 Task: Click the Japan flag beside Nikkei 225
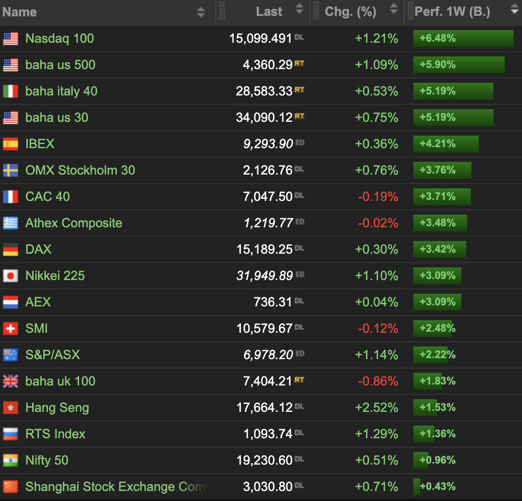11,276
